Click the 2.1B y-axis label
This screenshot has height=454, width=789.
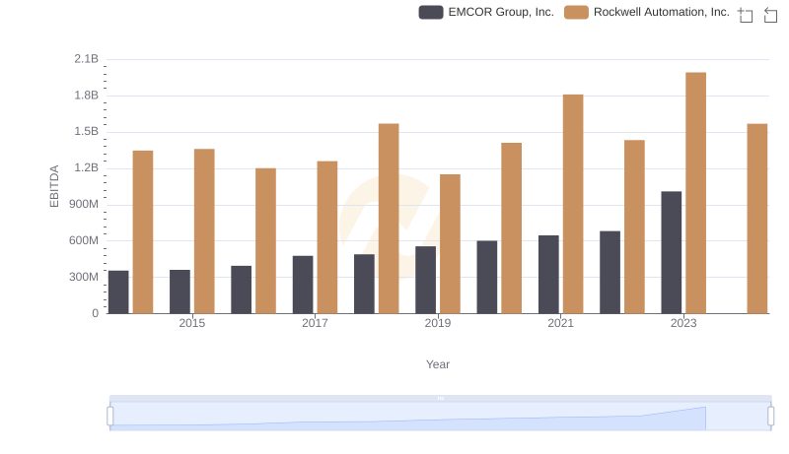coord(87,59)
